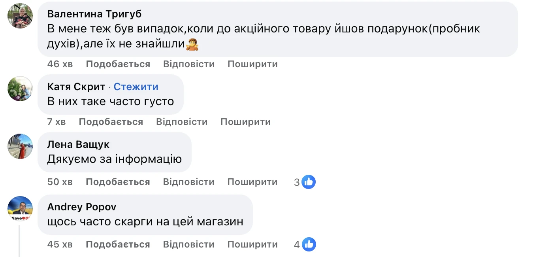Share Катя Скрит's comment
The height and width of the screenshot is (257, 550).
pyautogui.click(x=245, y=122)
